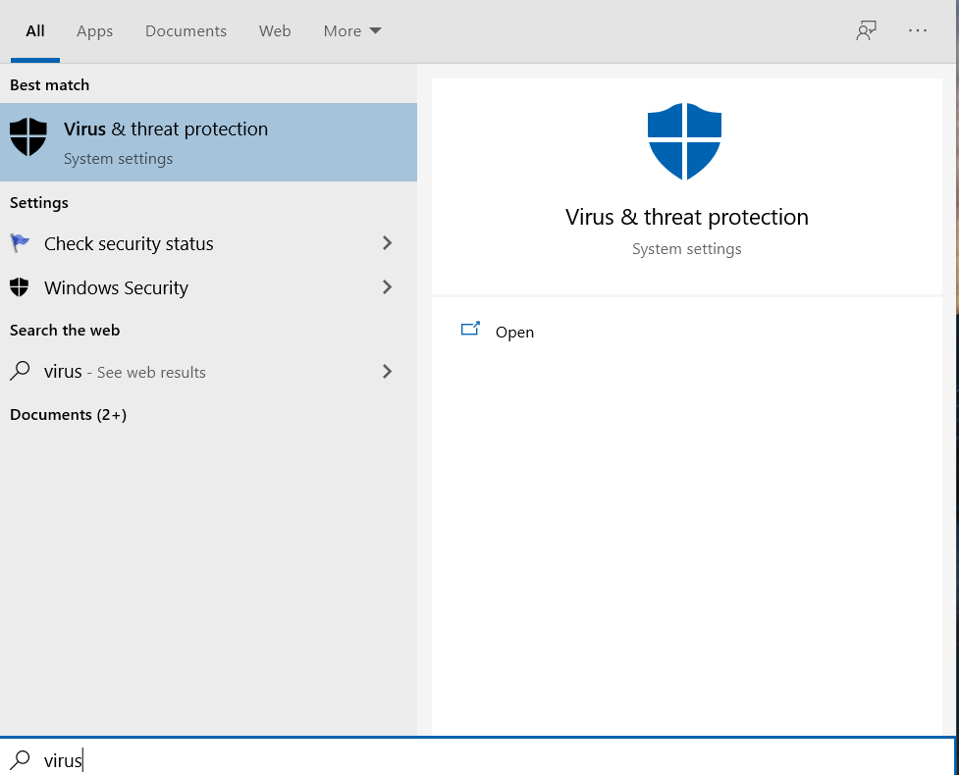Click the Virus & threat protection preview title

[x=687, y=217]
